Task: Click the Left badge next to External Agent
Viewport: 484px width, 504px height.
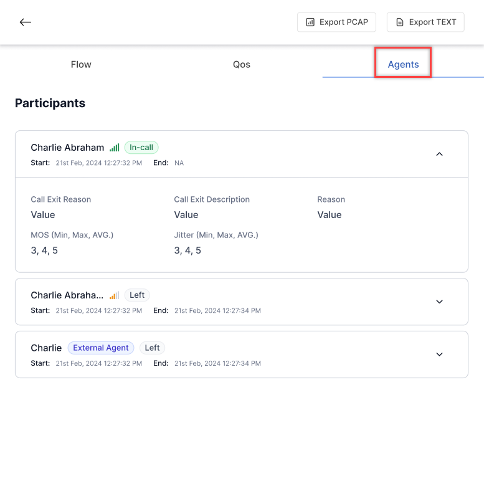Action: [152, 348]
